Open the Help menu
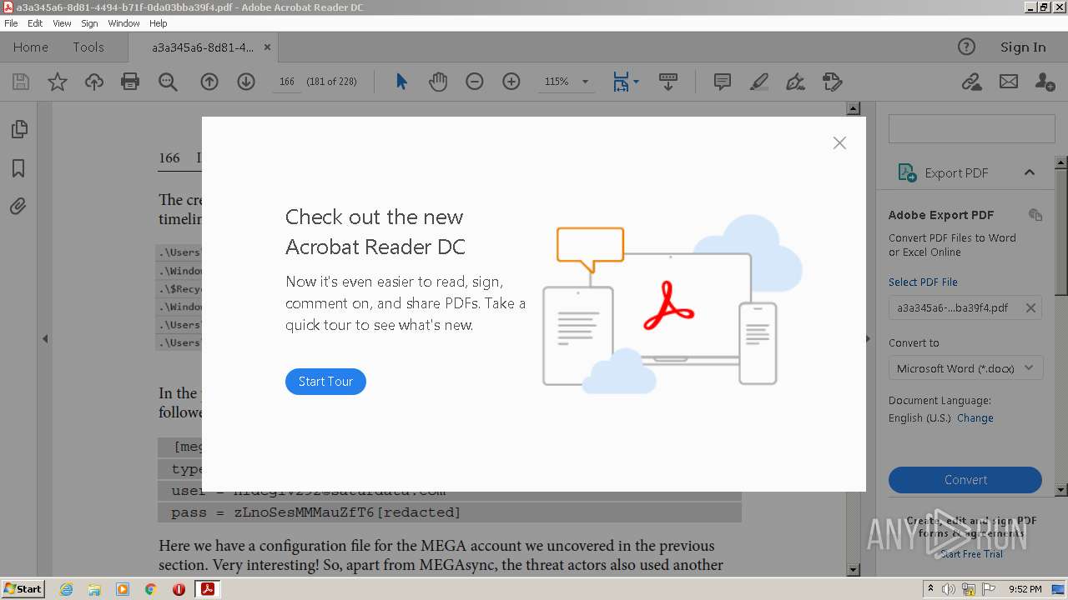 tap(159, 23)
